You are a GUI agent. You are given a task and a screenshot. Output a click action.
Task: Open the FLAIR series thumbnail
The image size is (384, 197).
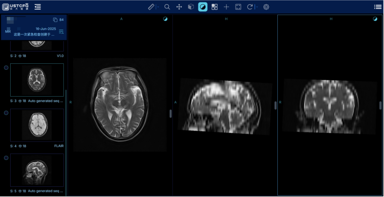tap(37, 125)
